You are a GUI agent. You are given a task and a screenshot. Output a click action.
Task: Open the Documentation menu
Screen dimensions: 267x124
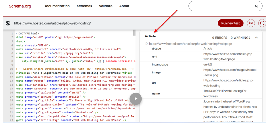click(x=57, y=6)
